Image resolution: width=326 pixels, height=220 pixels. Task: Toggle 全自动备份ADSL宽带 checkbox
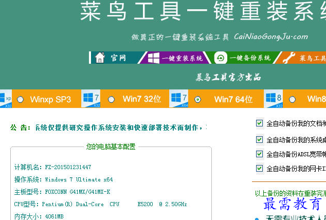259,154
